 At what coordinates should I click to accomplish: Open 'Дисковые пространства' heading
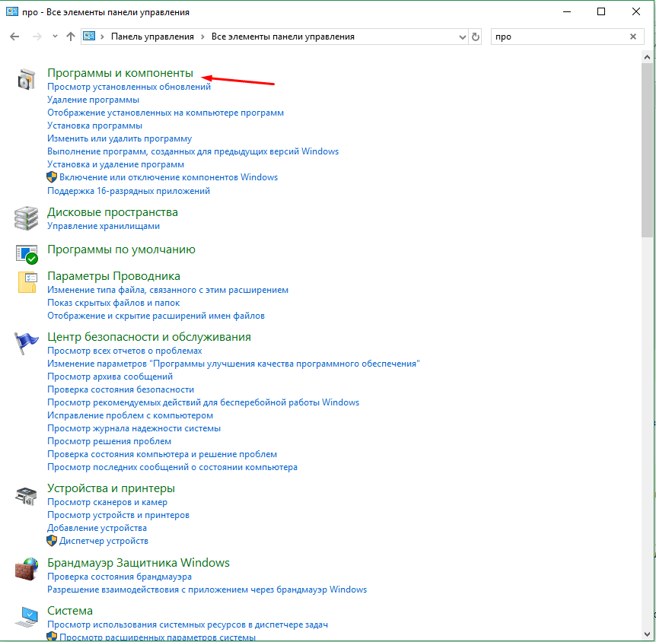point(113,212)
